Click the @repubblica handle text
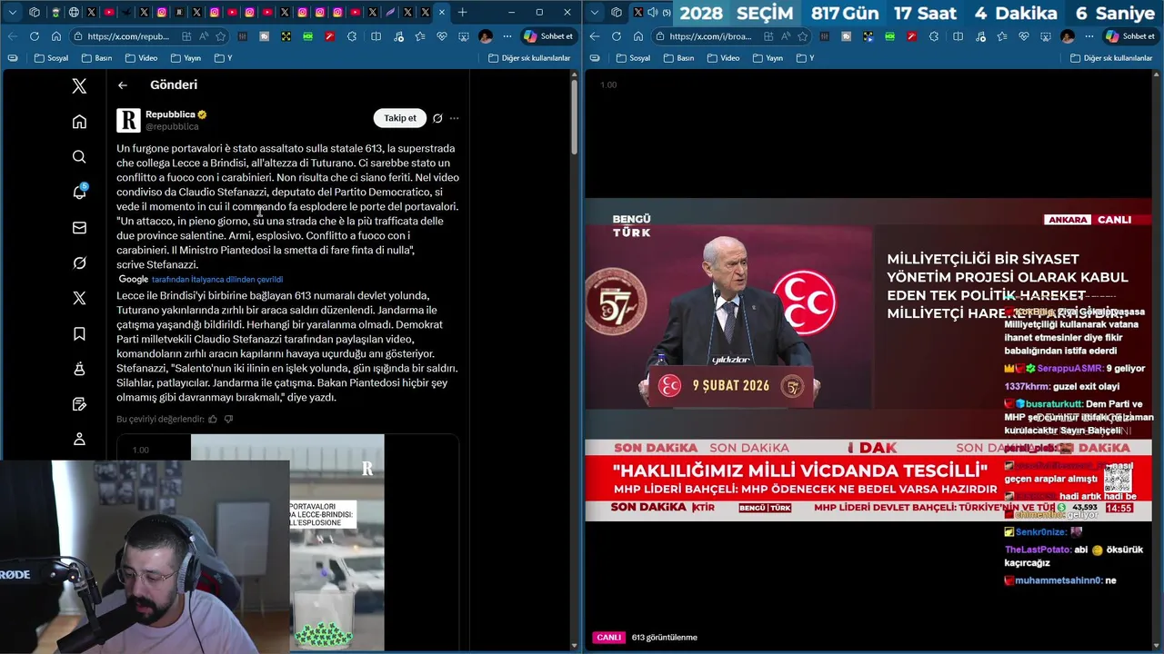 click(x=172, y=127)
